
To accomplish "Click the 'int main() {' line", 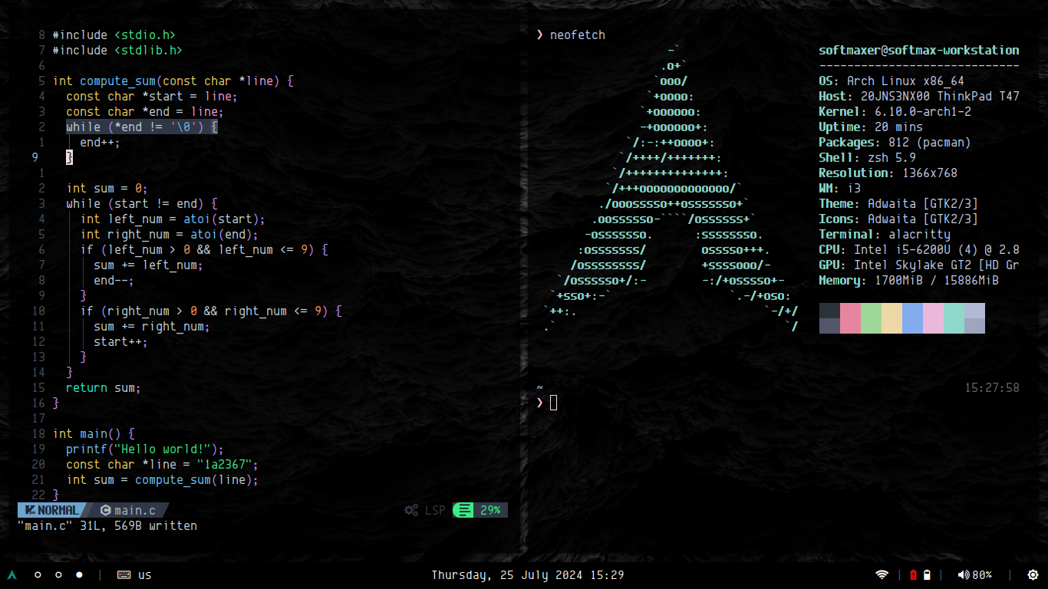I will tap(94, 433).
